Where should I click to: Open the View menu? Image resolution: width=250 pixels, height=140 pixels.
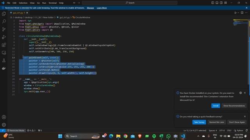tap(32, 3)
